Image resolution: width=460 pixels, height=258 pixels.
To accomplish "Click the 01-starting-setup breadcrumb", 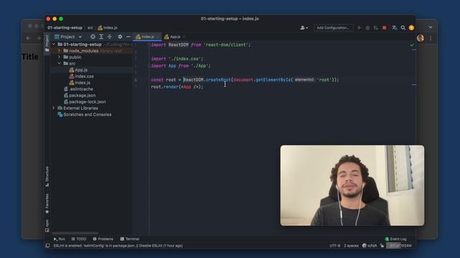I will tap(65, 28).
